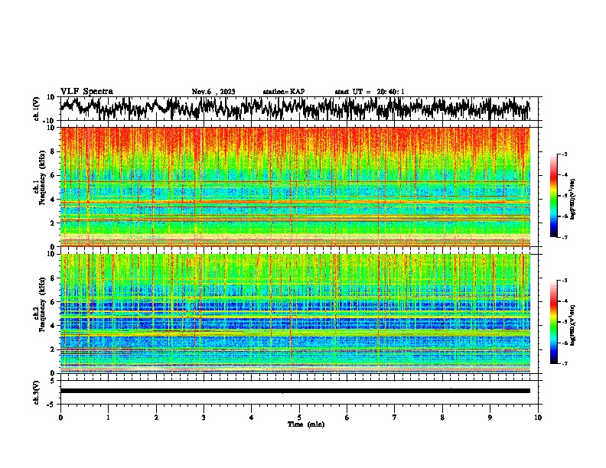Click the "10" tick on the time axis

tap(538, 418)
